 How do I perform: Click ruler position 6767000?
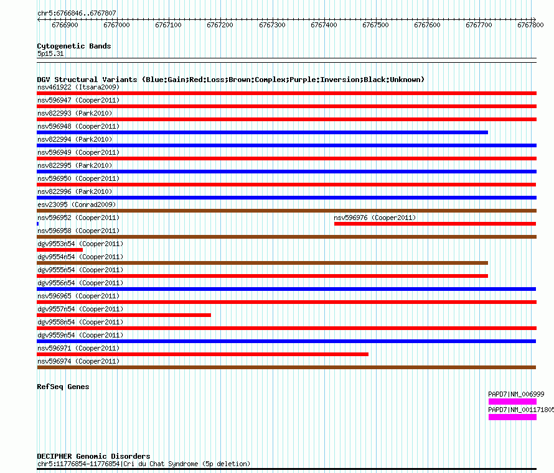click(x=116, y=25)
